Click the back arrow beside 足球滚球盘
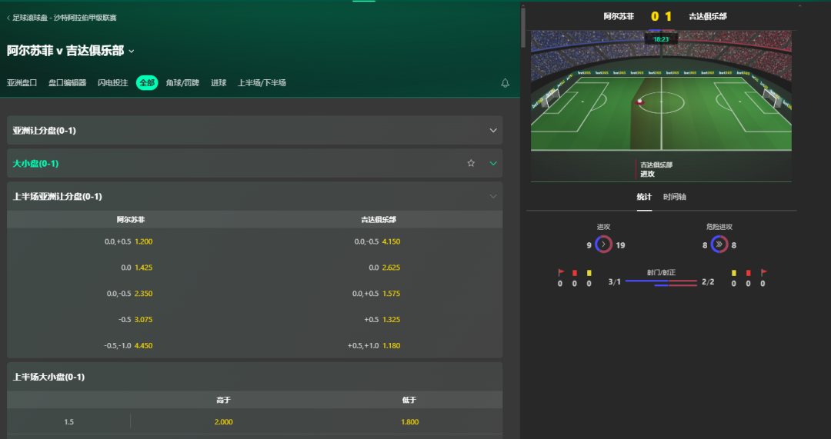The height and width of the screenshot is (439, 831). [x=8, y=18]
